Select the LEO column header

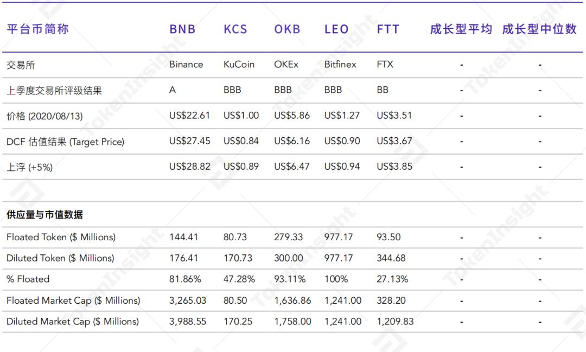[x=336, y=29]
